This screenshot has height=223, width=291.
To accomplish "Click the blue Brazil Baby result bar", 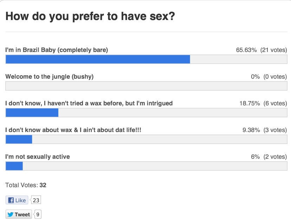I will (x=98, y=59).
